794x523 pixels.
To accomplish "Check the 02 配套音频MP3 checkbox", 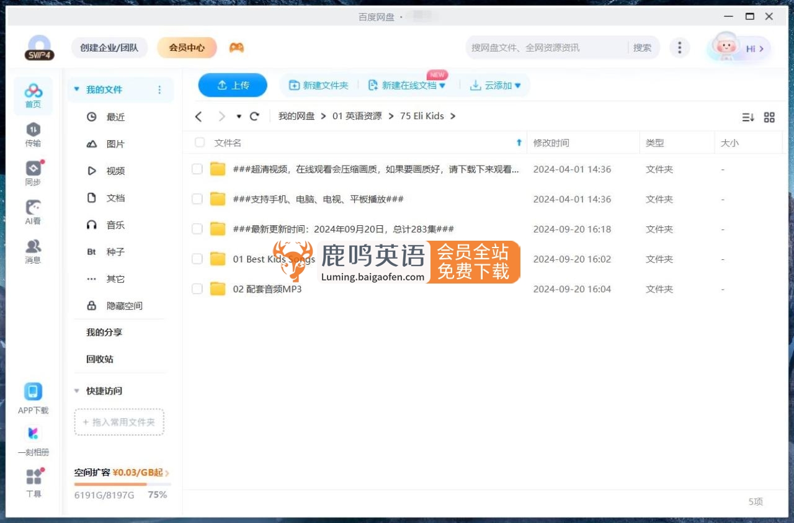I will point(197,288).
